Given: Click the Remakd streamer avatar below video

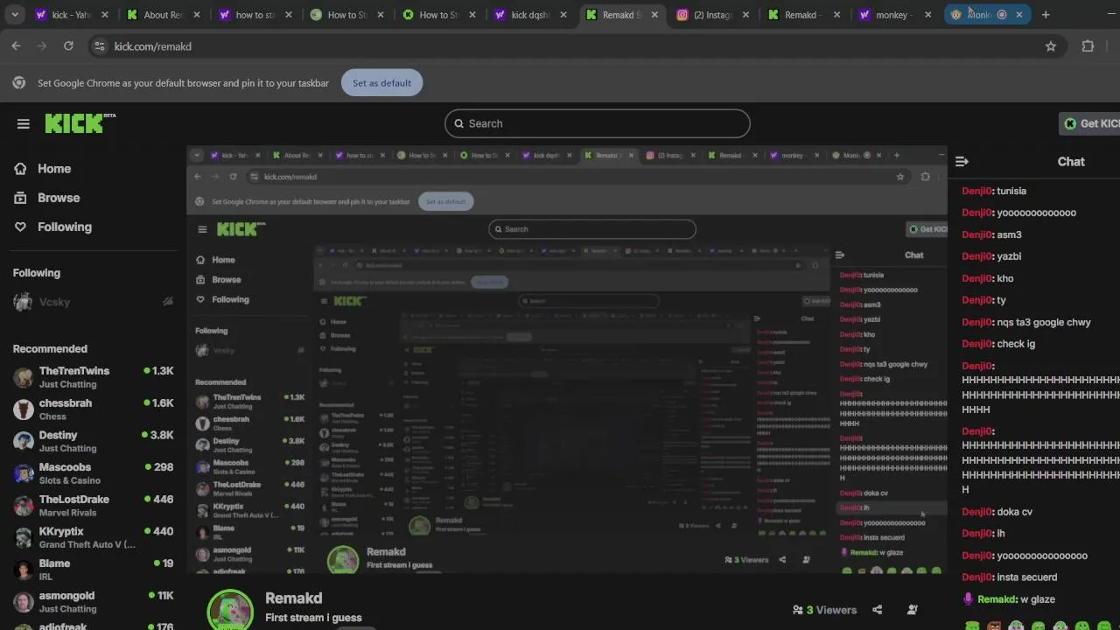Looking at the screenshot, I should [230, 610].
